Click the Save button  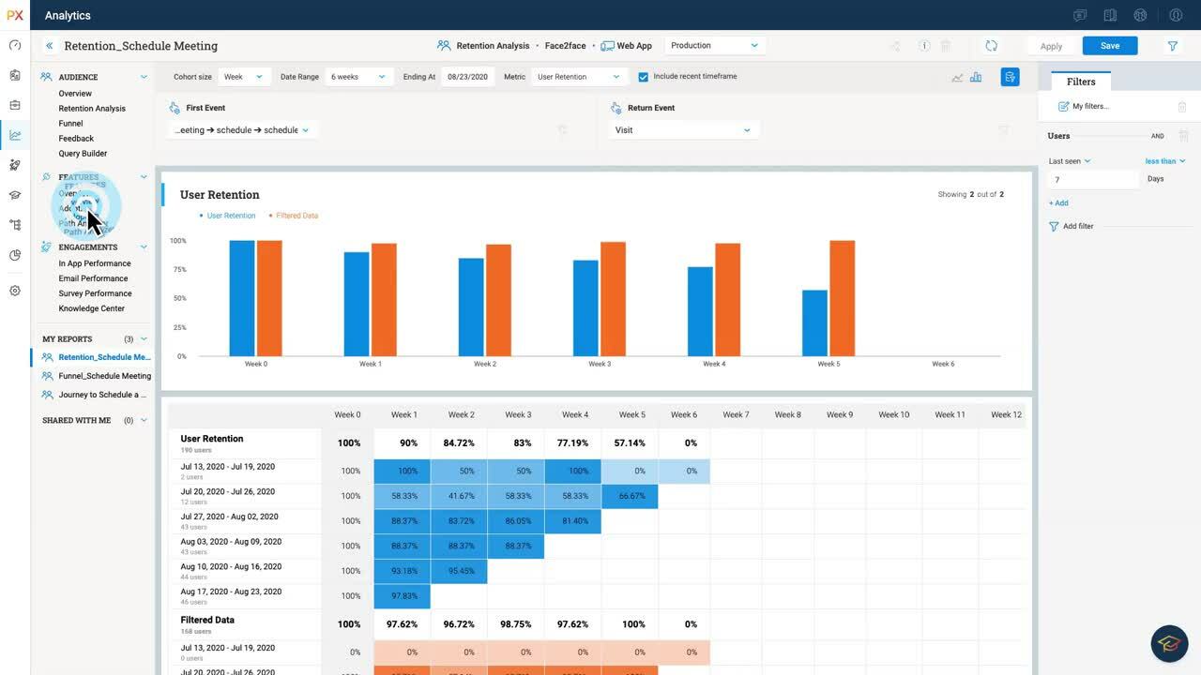[x=1110, y=46]
